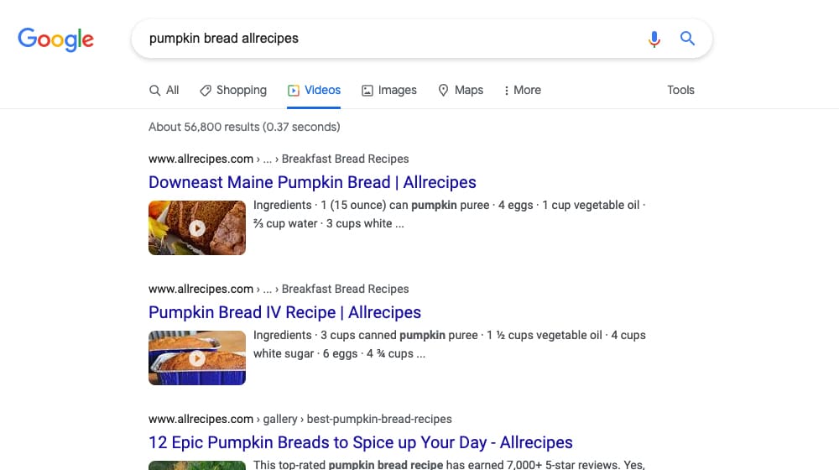Click the first result's allrecipes.com breadcrumb
839x470 pixels.
(x=201, y=159)
